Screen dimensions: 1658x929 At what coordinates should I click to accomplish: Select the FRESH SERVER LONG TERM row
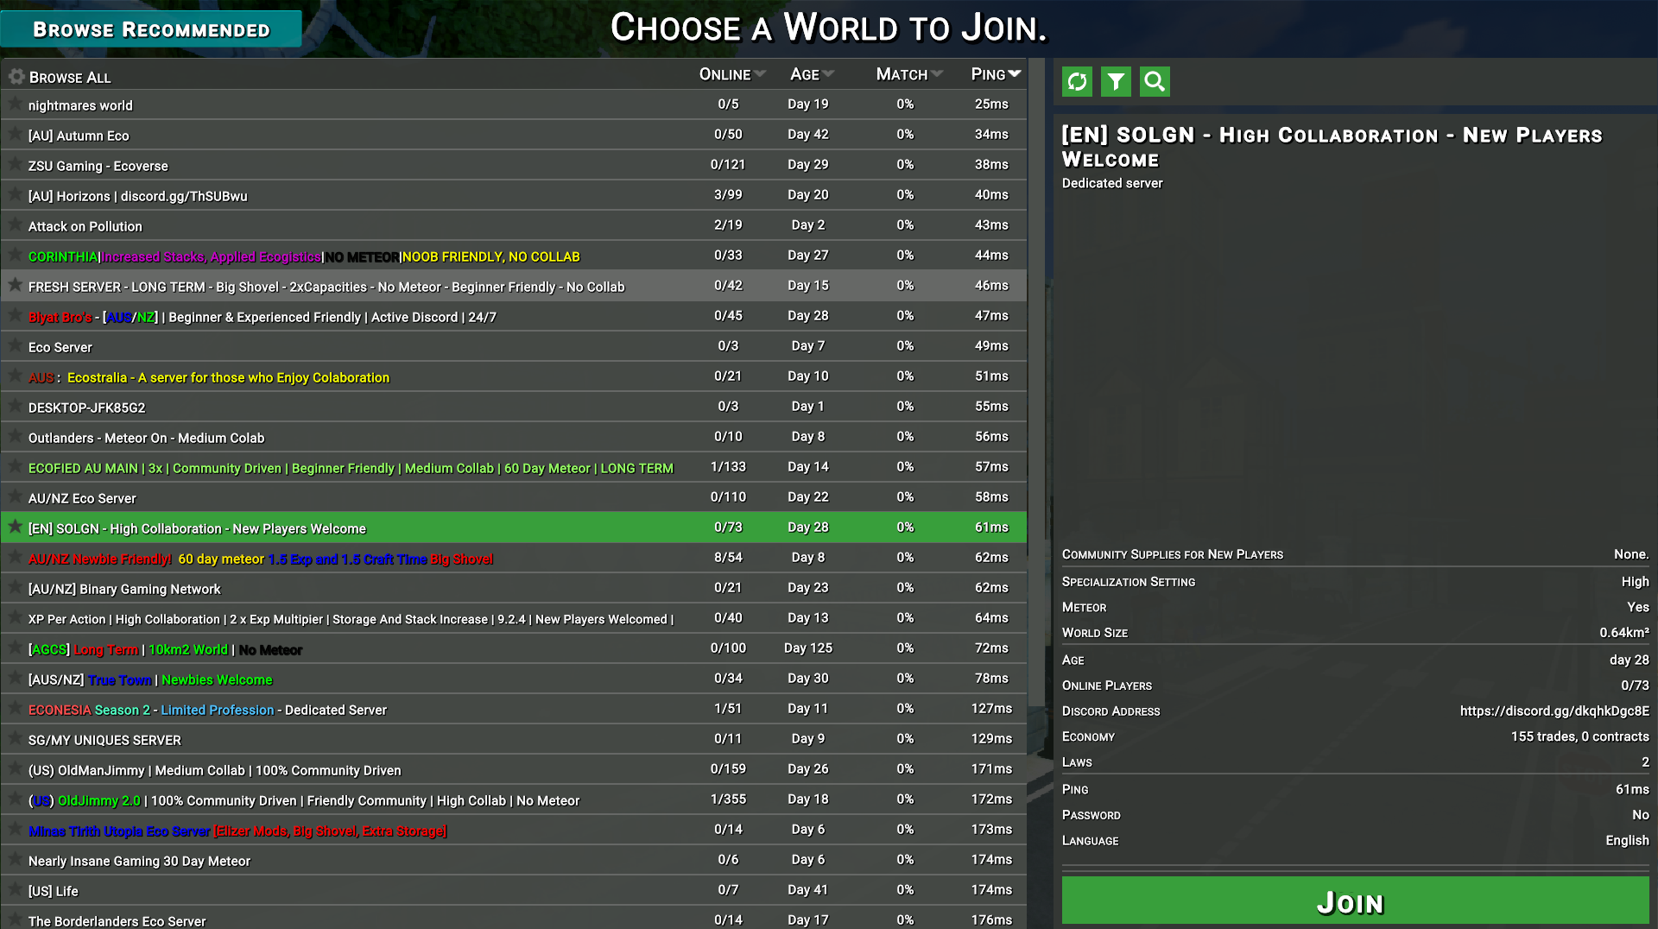pos(326,286)
